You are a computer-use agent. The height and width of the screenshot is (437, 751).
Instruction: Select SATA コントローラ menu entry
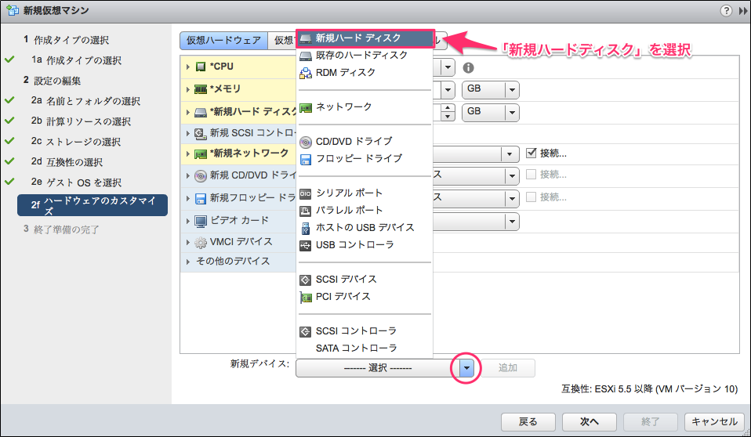click(365, 348)
